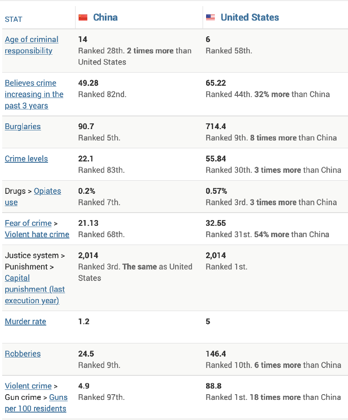Click China's burglaries value 90.7
The width and height of the screenshot is (348, 420).
coord(86,126)
